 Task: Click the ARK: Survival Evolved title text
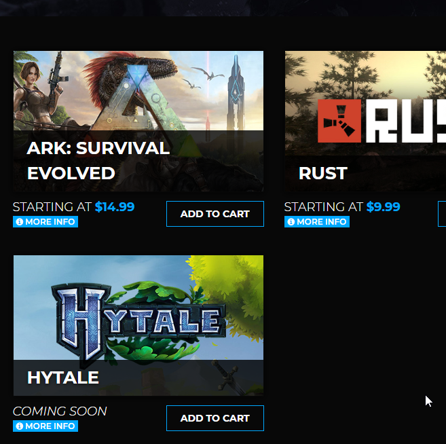(98, 160)
